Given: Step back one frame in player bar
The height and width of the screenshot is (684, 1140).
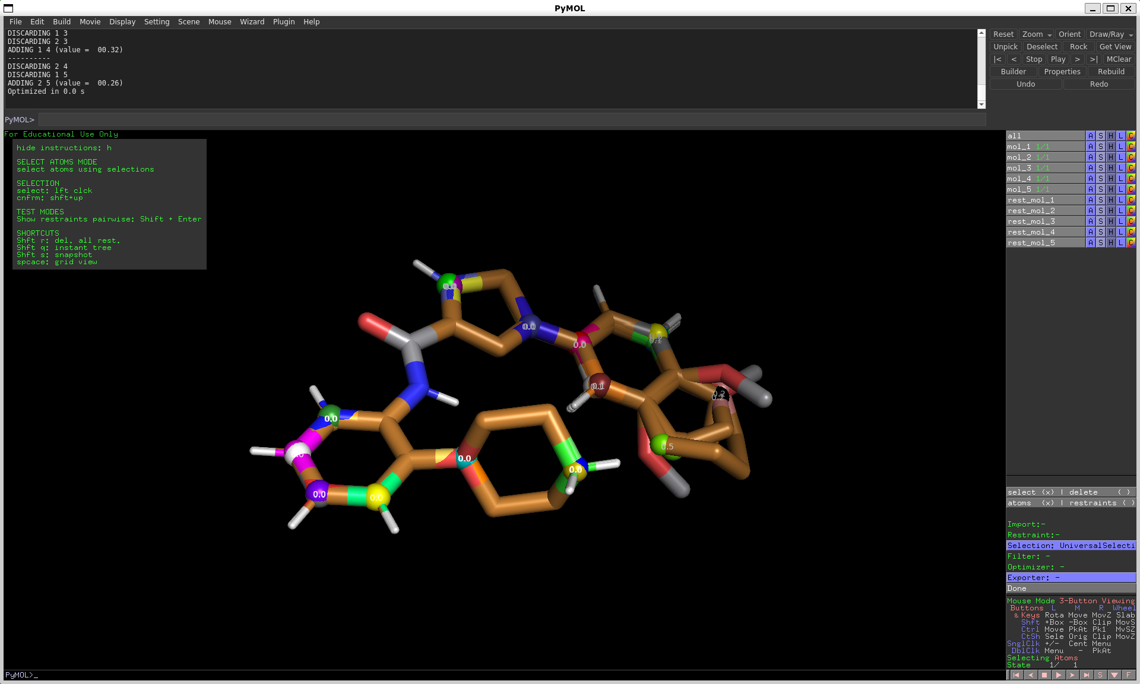Looking at the screenshot, I should [x=1030, y=675].
